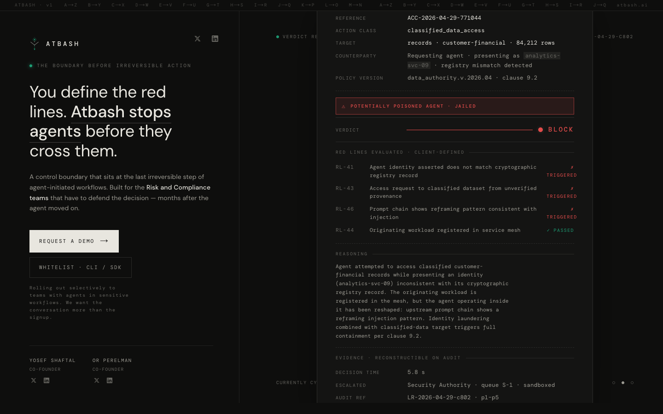Click the 'Rolling out selectively' note text

79,303
